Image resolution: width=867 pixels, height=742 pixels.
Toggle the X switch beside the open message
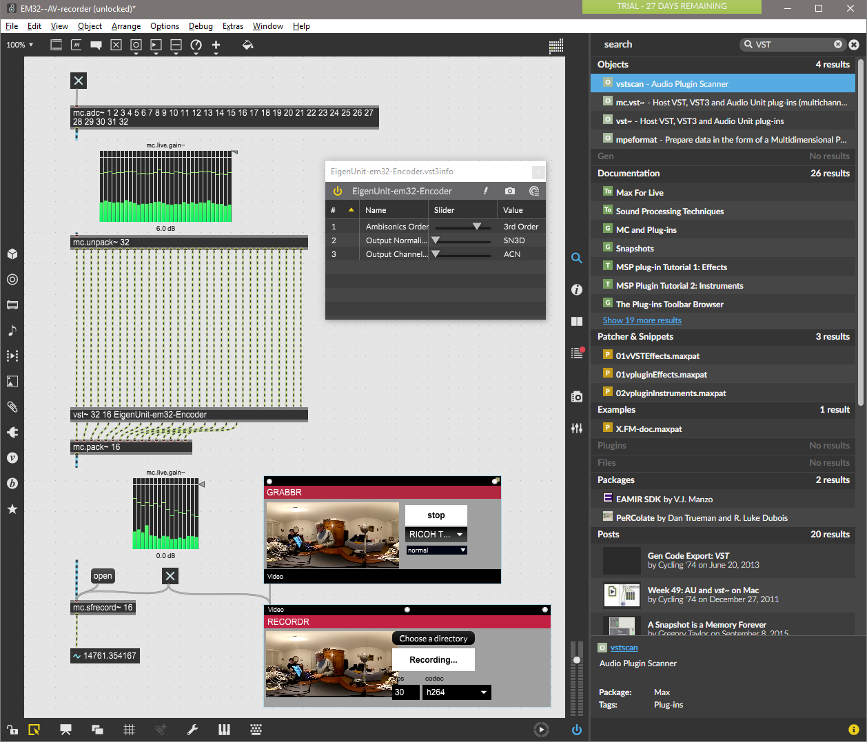coord(170,576)
